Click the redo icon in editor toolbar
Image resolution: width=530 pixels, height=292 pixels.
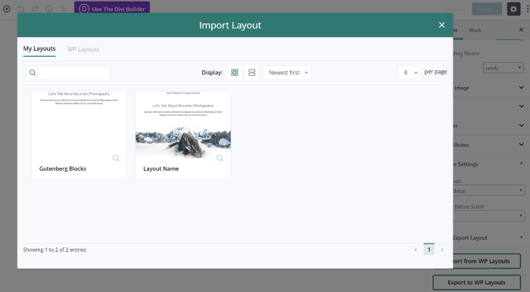pos(35,9)
